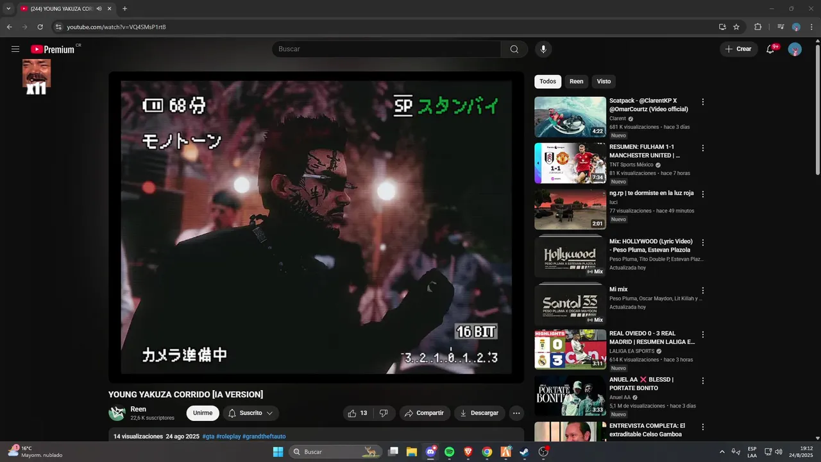Like the video with thumbs up
The image size is (821, 462).
click(x=357, y=413)
